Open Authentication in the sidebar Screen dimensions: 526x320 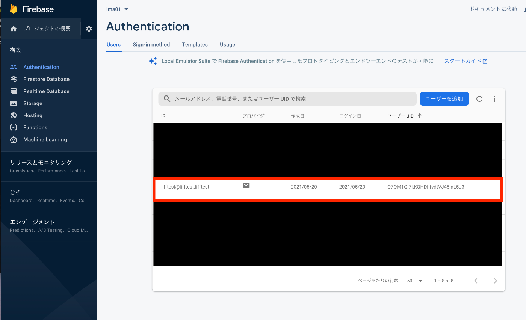coord(41,67)
